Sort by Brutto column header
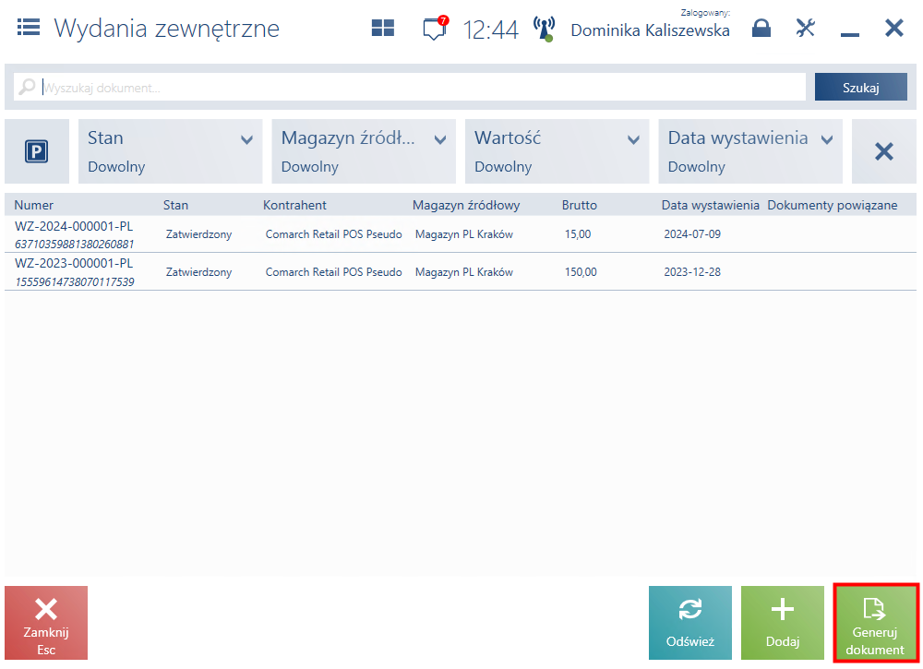The width and height of the screenshot is (923, 669). click(x=580, y=205)
